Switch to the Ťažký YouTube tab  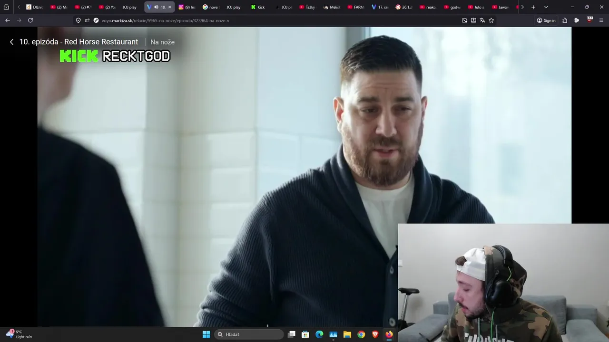pos(307,7)
